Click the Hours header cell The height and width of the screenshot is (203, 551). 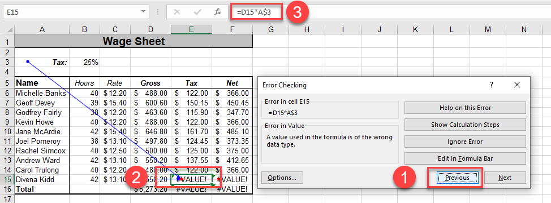[x=84, y=83]
